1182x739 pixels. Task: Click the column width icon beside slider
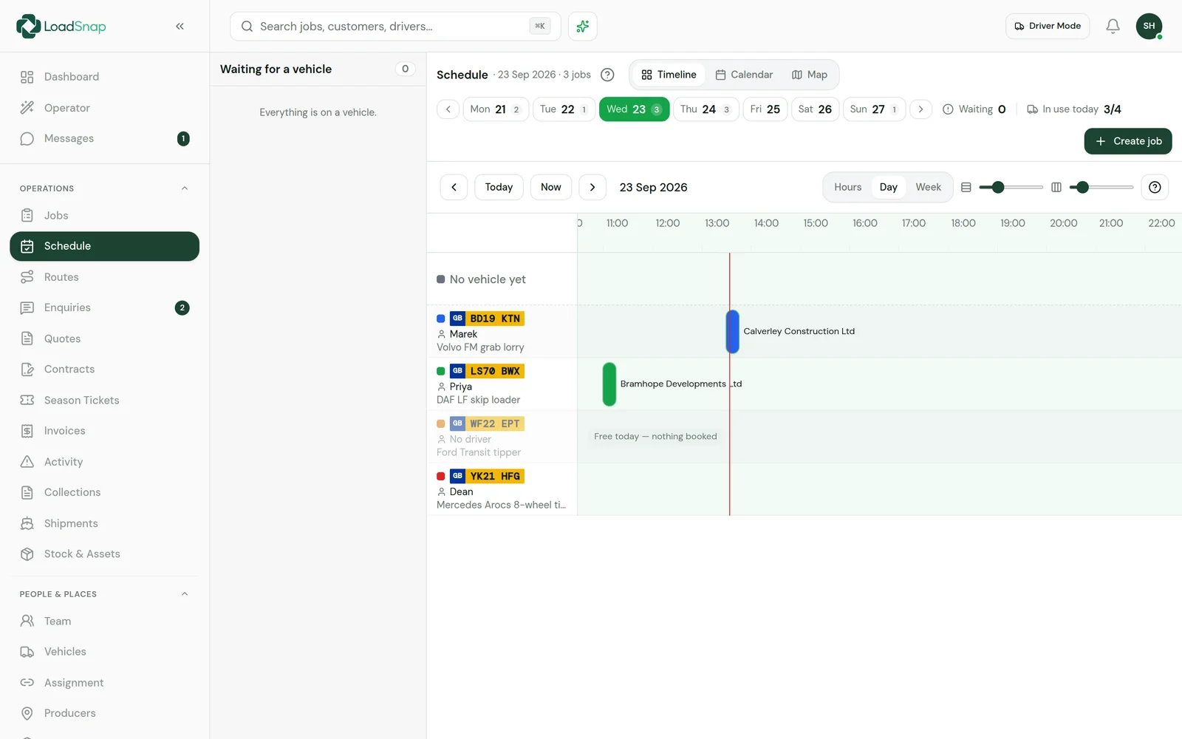[1056, 188]
